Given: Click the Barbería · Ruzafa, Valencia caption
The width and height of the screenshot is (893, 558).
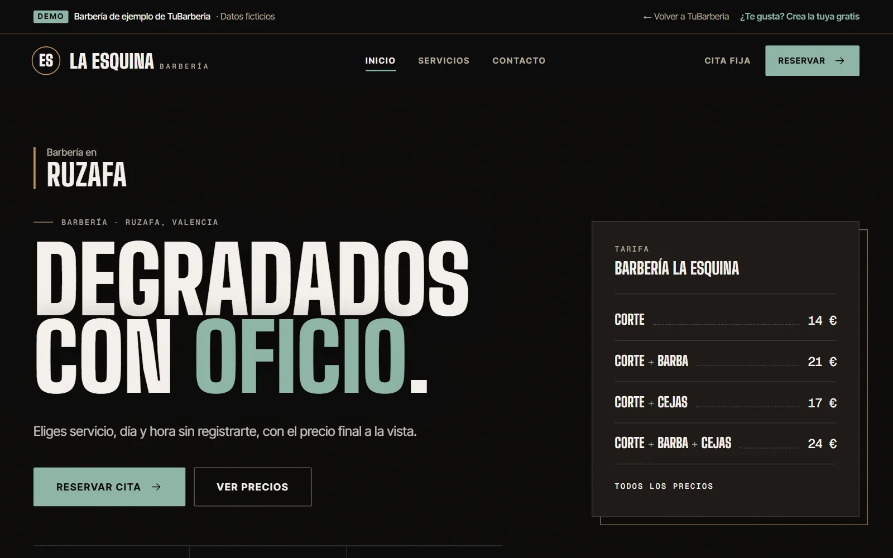Looking at the screenshot, I should tap(140, 222).
